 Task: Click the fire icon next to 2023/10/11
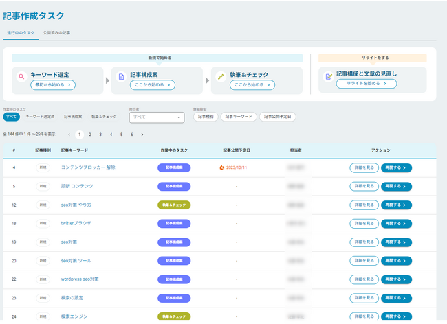tap(222, 167)
